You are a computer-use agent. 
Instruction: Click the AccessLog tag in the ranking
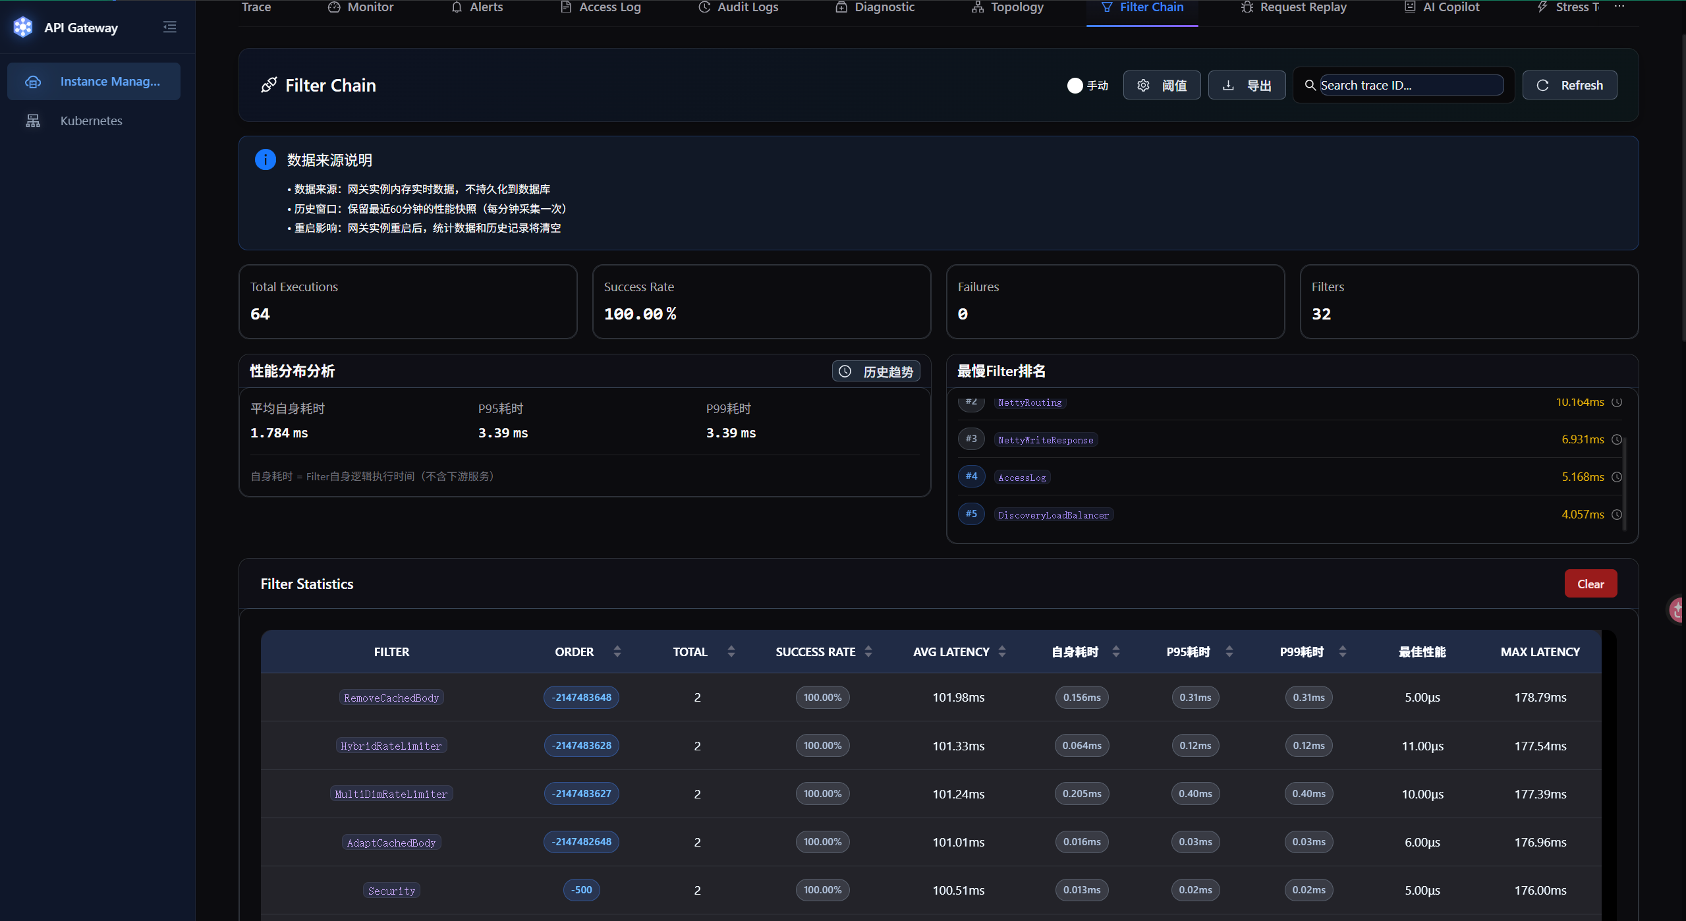tap(1022, 478)
